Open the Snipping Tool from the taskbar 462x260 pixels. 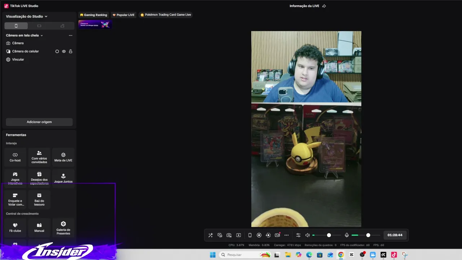point(405,255)
